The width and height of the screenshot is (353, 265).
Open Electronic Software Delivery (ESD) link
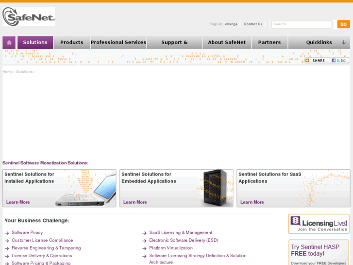click(x=184, y=240)
